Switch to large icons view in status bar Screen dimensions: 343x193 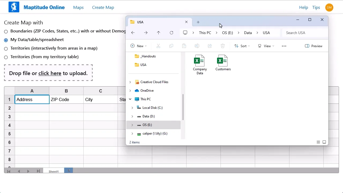[x=324, y=142]
